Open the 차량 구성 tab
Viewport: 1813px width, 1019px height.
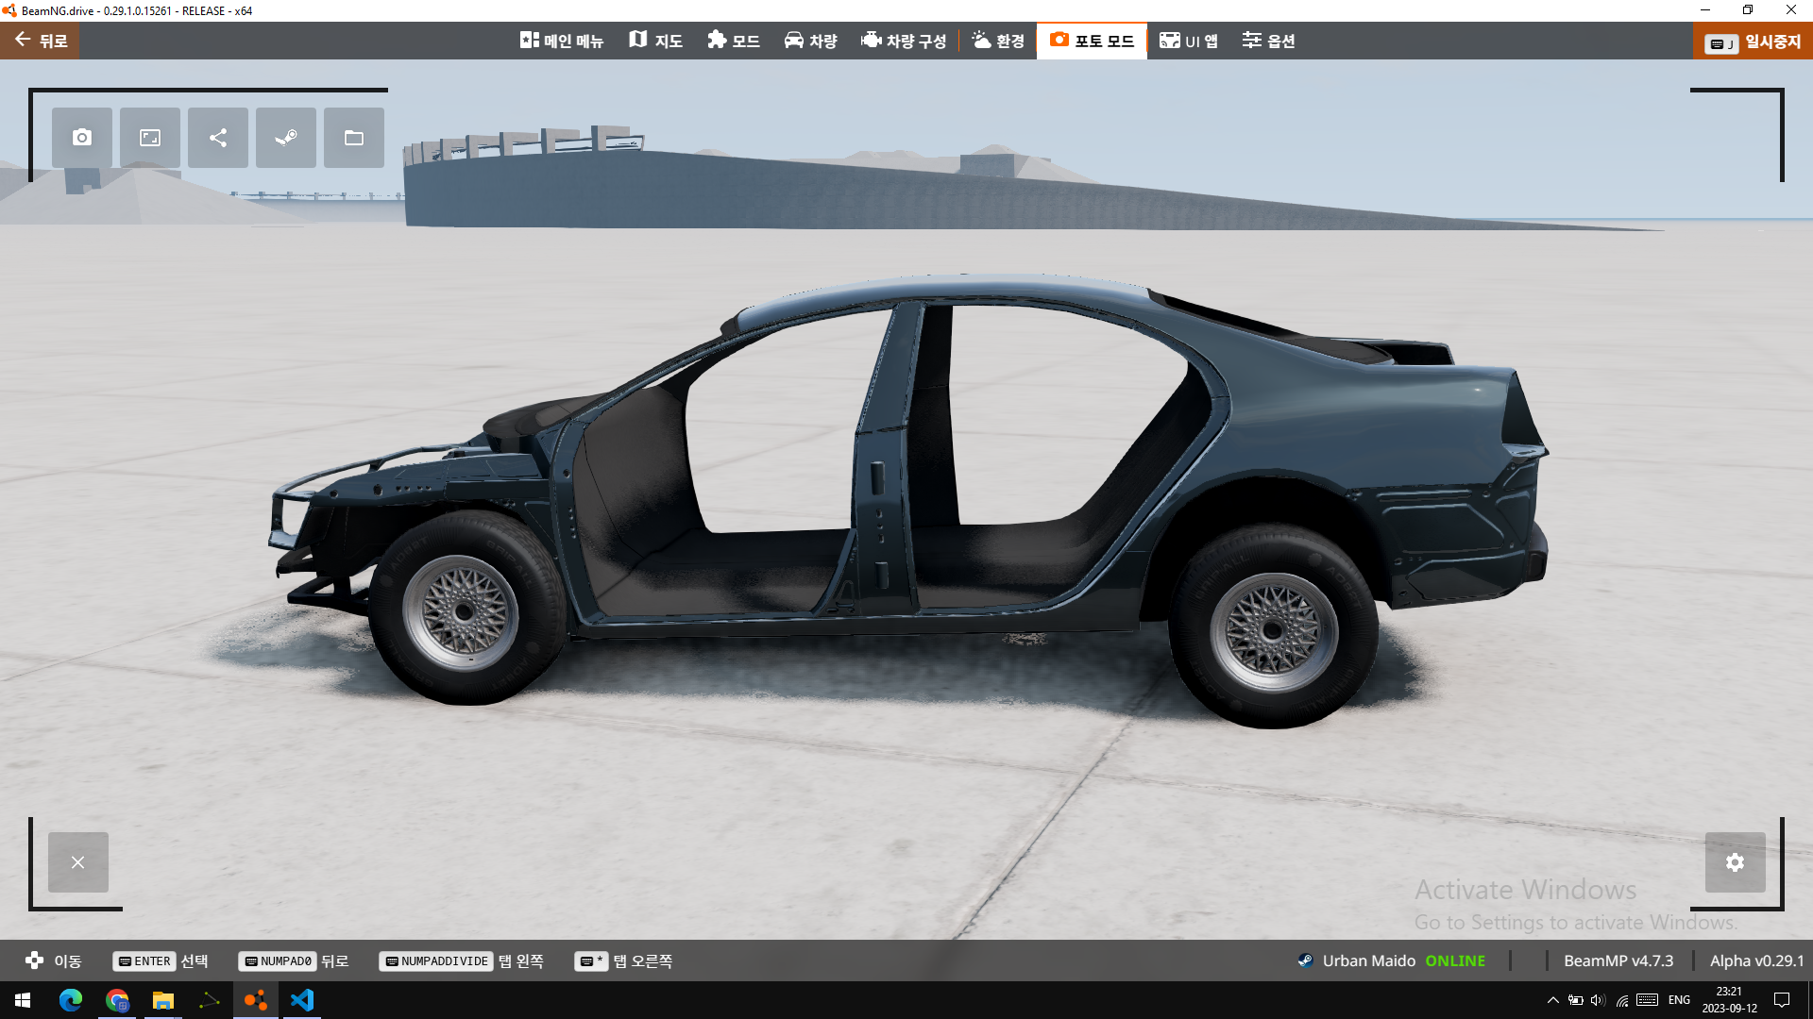904,41
